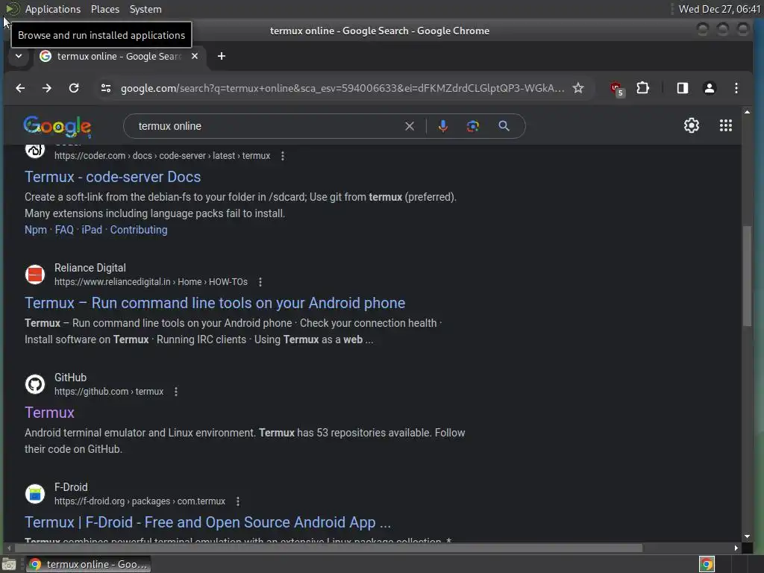Viewport: 764px width, 573px height.
Task: Click Chrome icon in bottom-right panel
Action: (707, 564)
